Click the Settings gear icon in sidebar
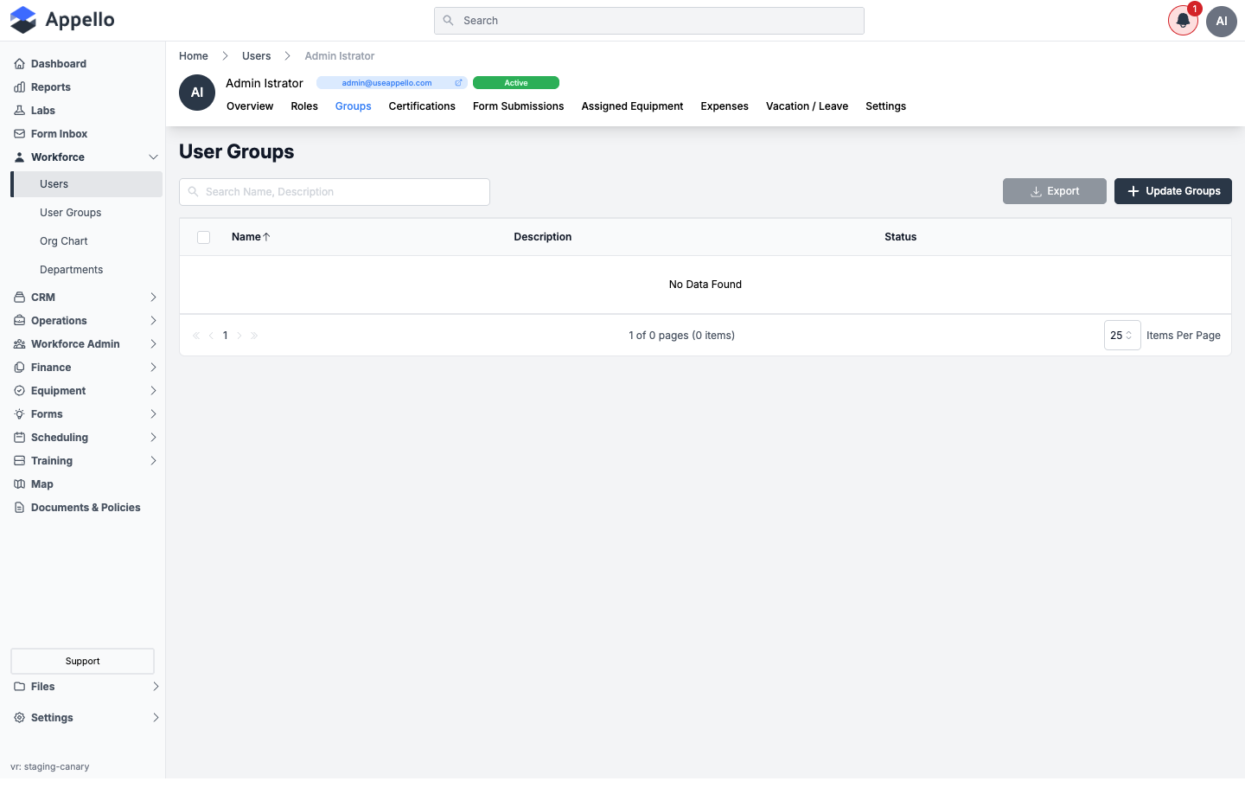Image resolution: width=1245 pixels, height=794 pixels. [19, 718]
